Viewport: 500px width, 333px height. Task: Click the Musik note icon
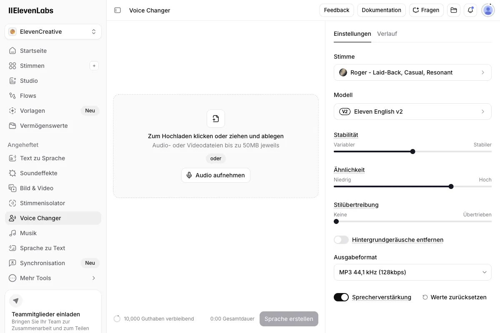point(12,233)
